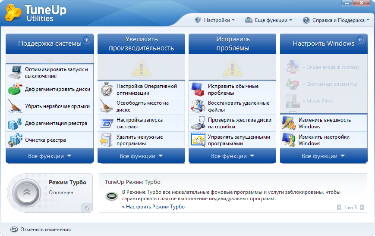The width and height of the screenshot is (375, 236).
Task: Open the Настройки dropdown menu
Action: (215, 20)
